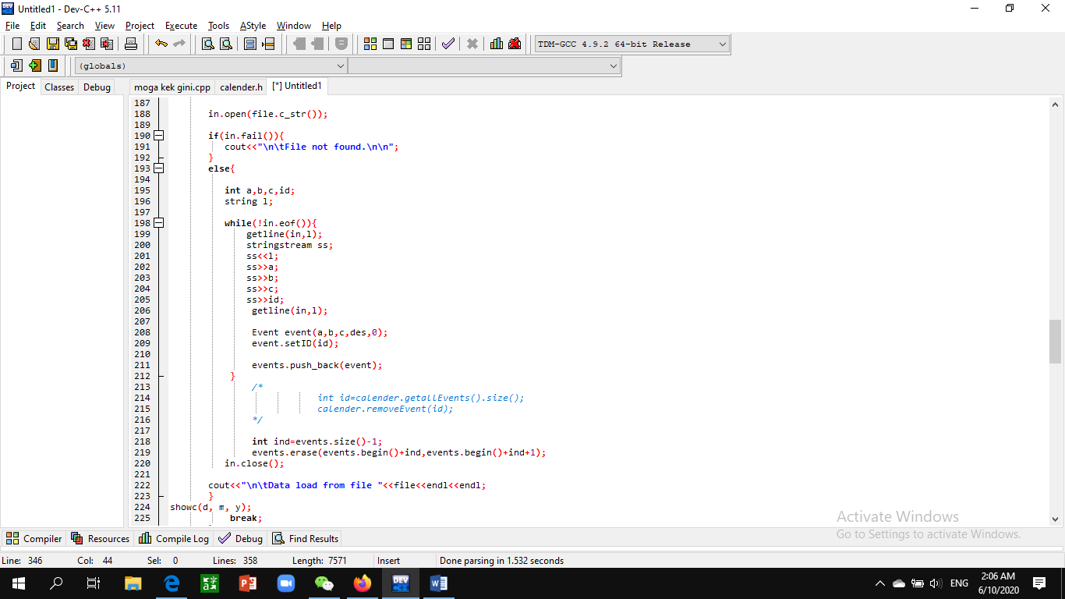Click the Profile Analysis bar chart icon
The image size is (1065, 599).
(497, 44)
